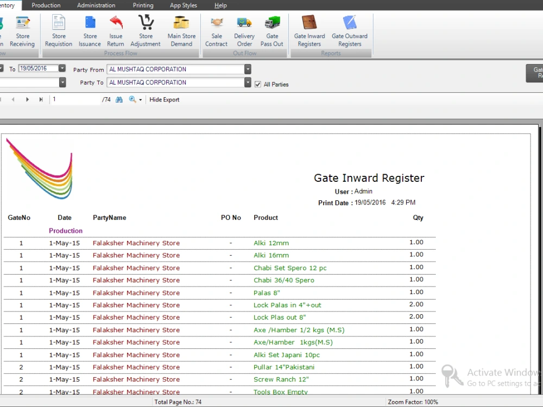Open Store Requisition

59,31
